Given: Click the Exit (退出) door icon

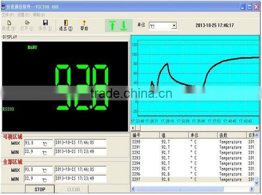Looking at the screenshot, I should 66,23.
